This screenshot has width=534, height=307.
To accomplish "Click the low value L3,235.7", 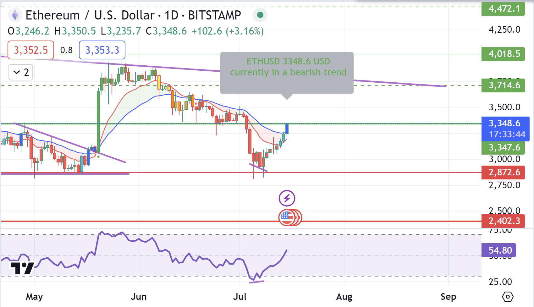I will (x=121, y=31).
